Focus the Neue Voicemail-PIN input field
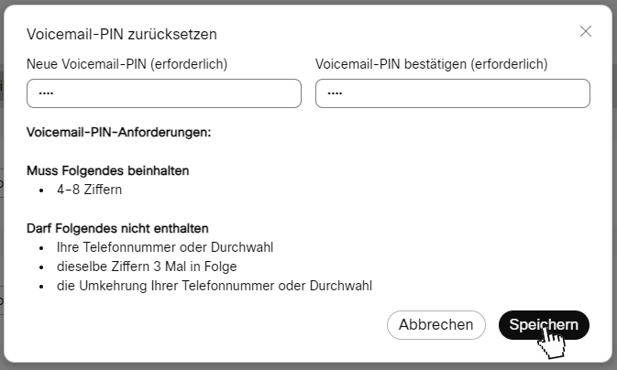 pos(164,93)
